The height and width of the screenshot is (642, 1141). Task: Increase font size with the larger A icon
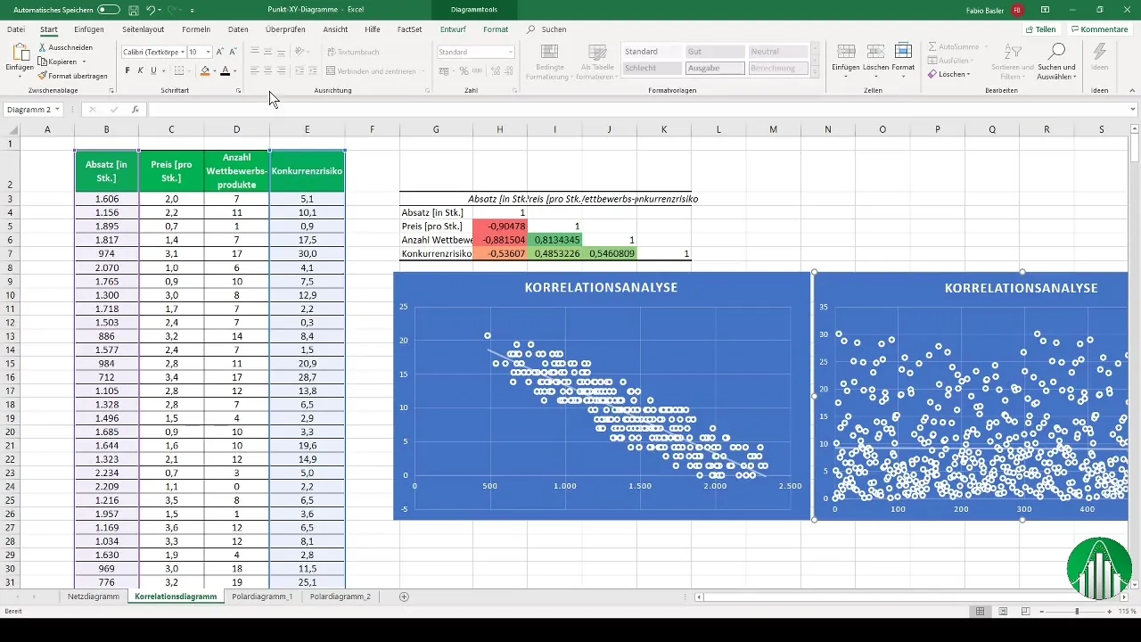click(219, 52)
